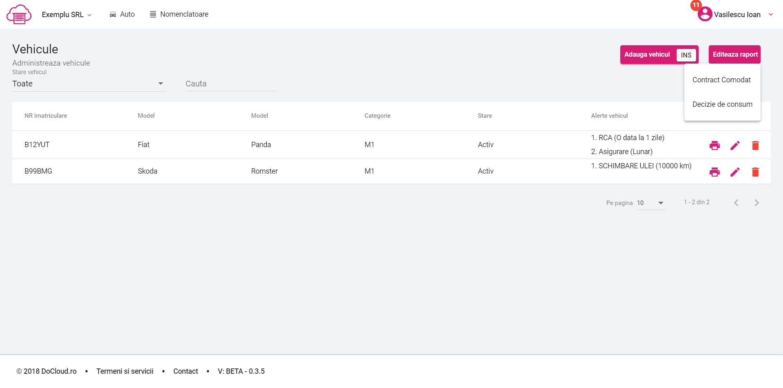
Task: Edit the B12YUT vehicle with pencil icon
Action: click(x=735, y=145)
